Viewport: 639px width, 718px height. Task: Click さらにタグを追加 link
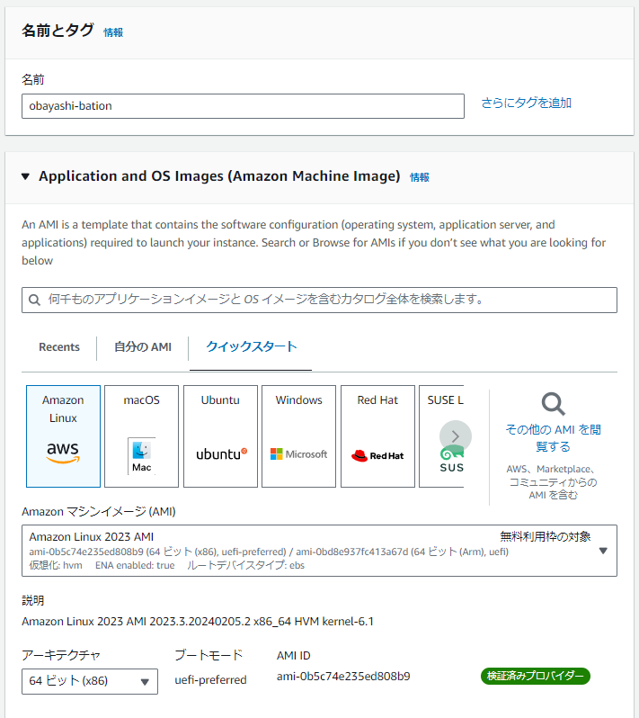coord(526,103)
